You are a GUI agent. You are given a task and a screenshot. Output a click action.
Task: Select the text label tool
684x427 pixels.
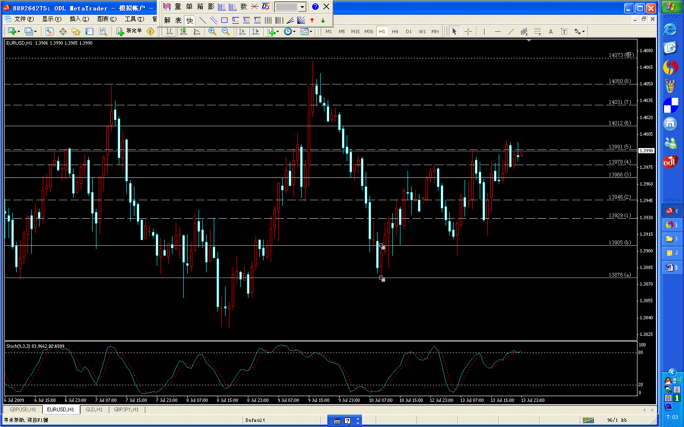564,31
